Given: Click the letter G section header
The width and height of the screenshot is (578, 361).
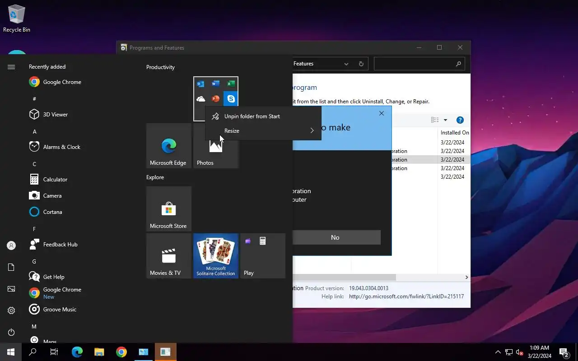Looking at the screenshot, I should tap(34, 262).
